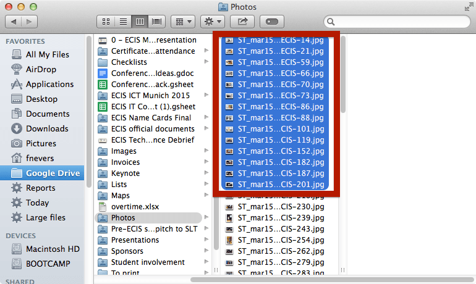Open the Arrange items dropdown

coord(183,22)
